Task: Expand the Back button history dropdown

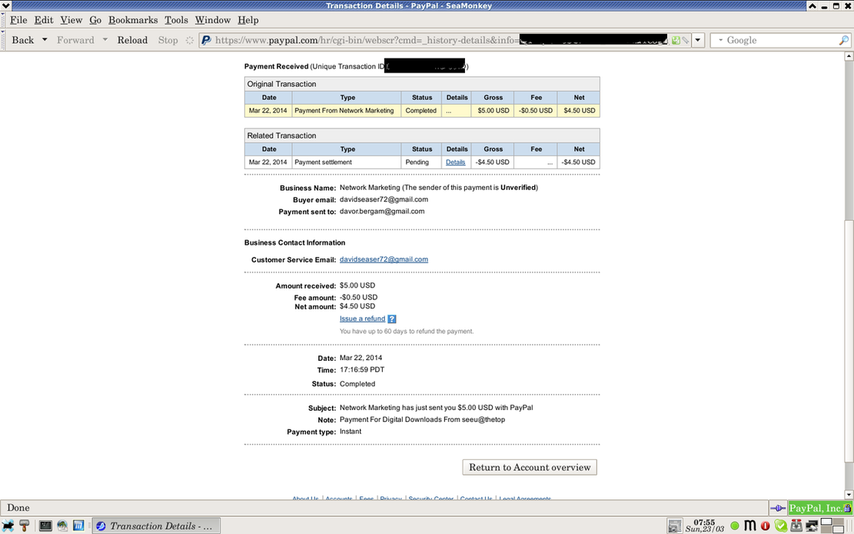Action: (45, 40)
